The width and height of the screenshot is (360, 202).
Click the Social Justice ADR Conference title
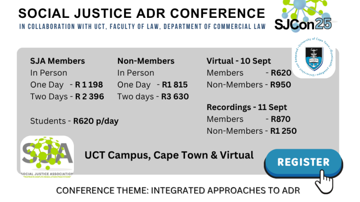pyautogui.click(x=141, y=13)
